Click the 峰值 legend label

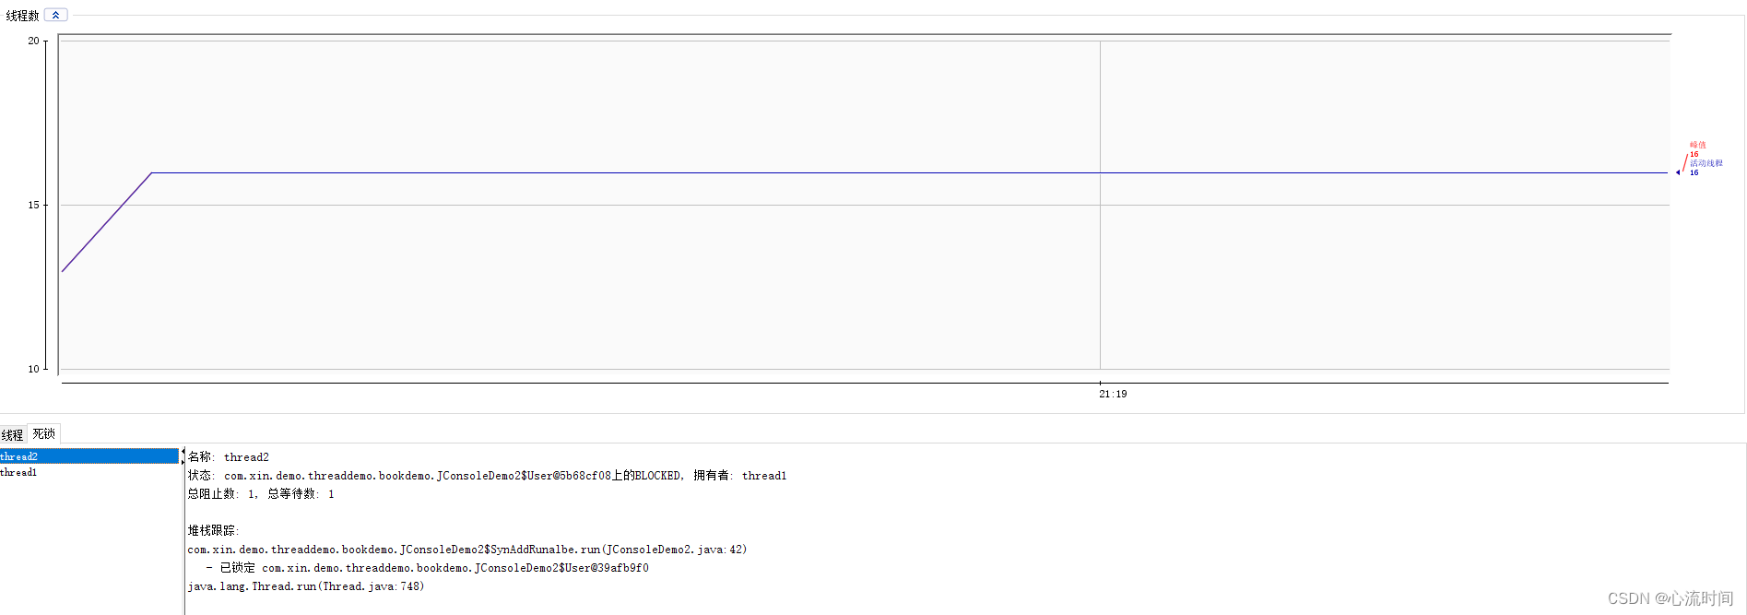click(x=1697, y=145)
